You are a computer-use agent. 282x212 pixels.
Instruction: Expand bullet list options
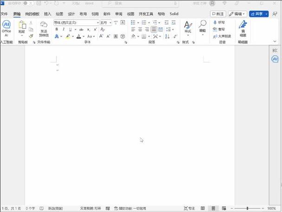138,23
